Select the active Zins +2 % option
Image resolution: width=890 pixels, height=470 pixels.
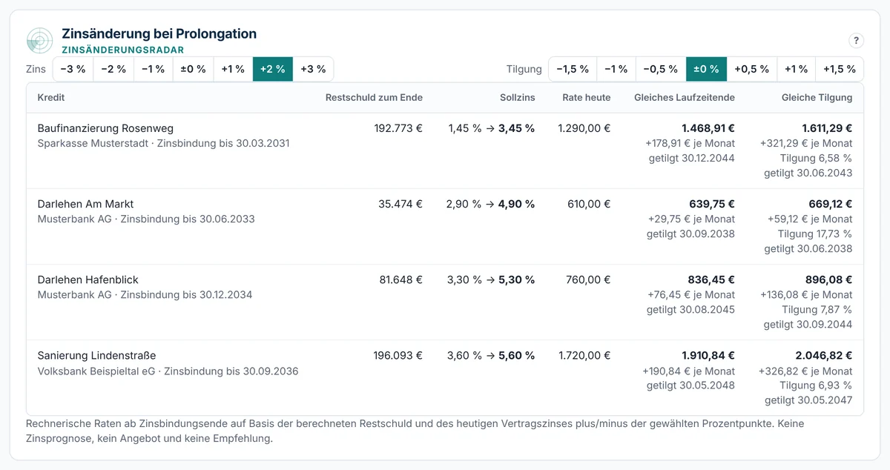(x=273, y=69)
